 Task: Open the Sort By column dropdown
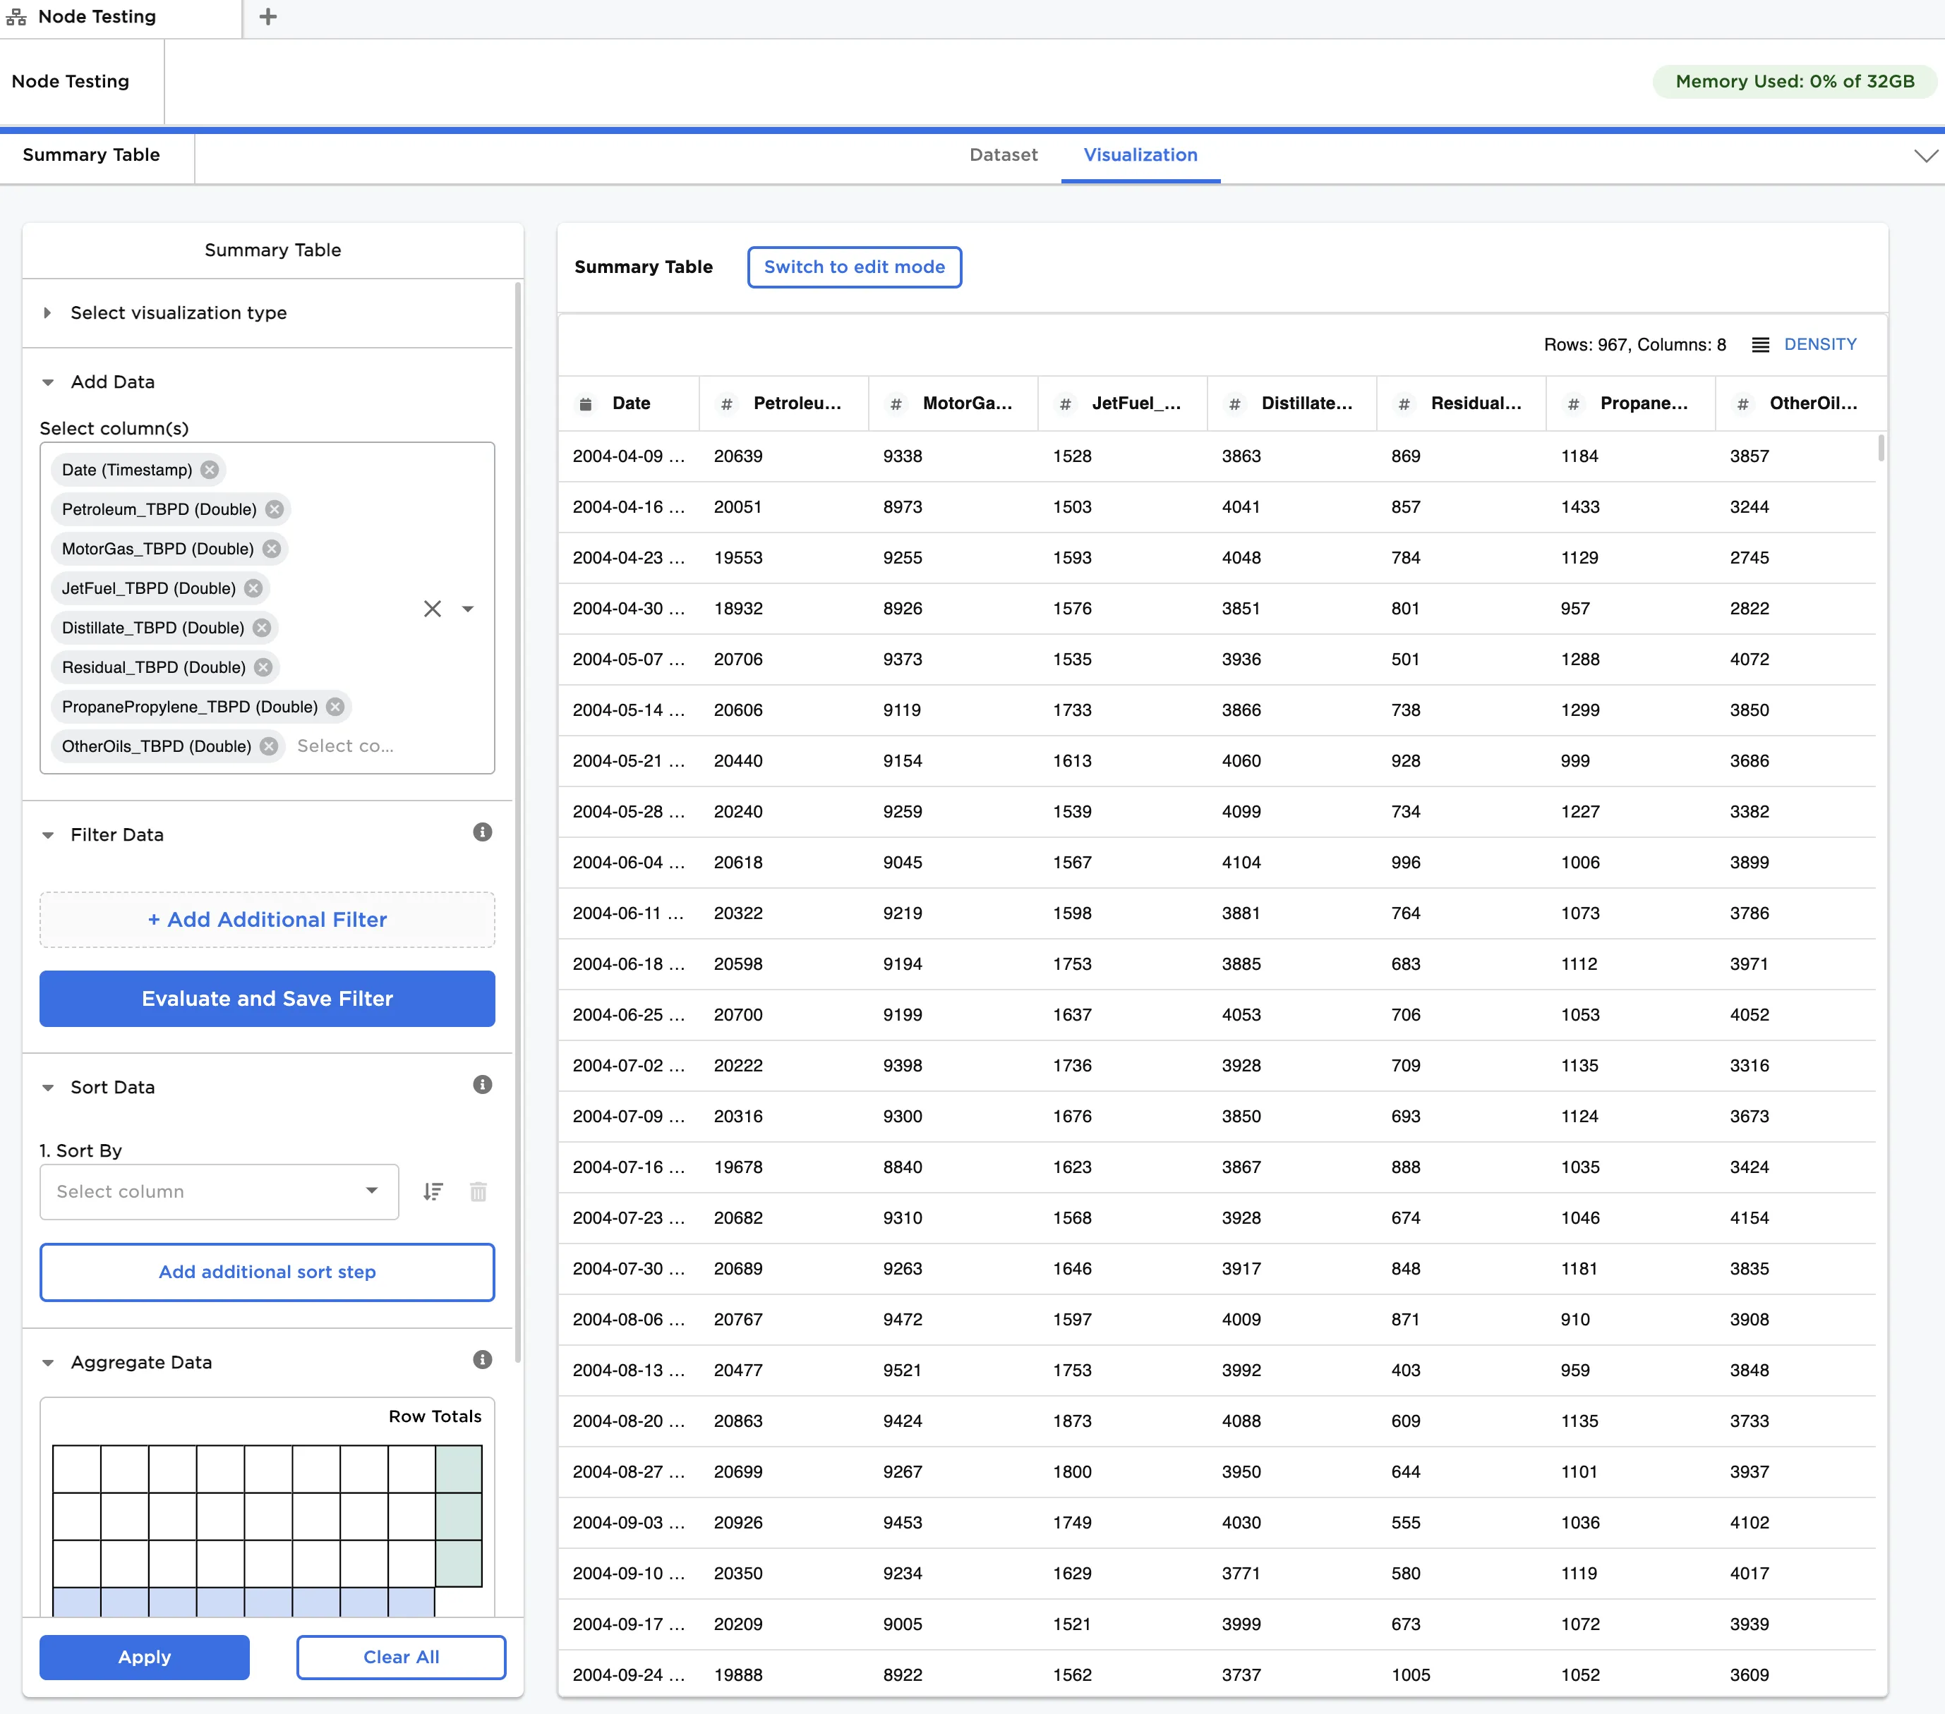219,1192
